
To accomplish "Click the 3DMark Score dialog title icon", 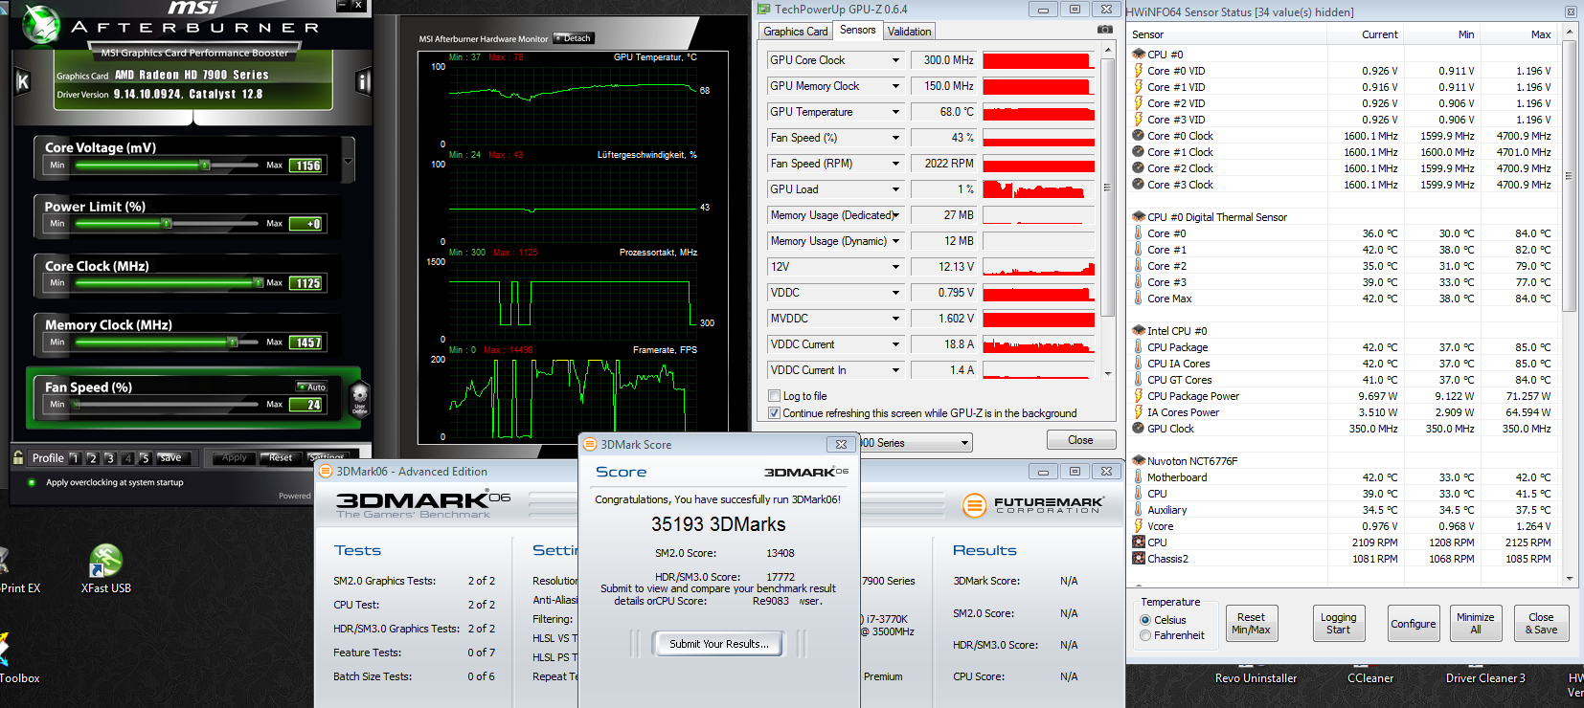I will tap(591, 444).
